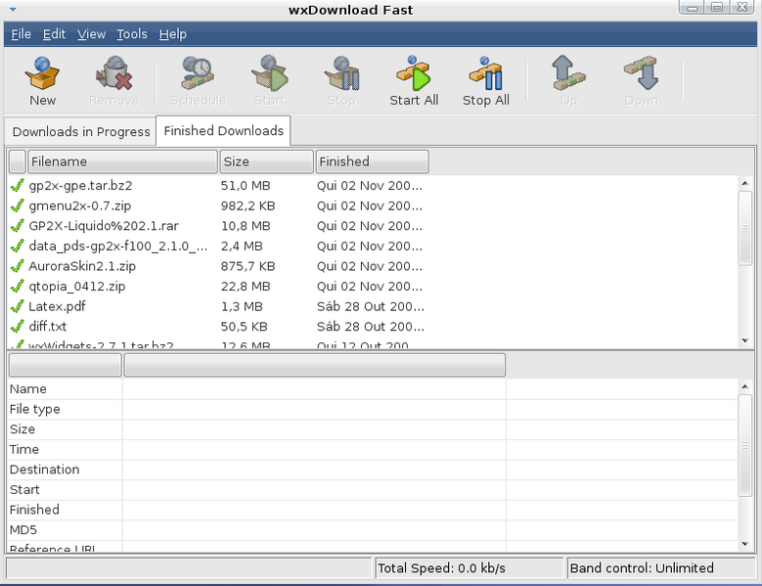Open the File menu

click(21, 34)
